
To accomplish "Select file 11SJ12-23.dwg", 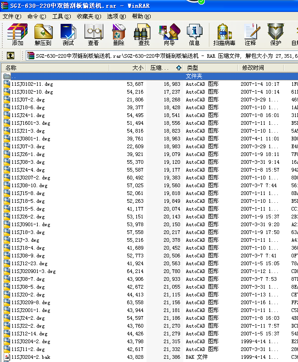I will point(29,263).
